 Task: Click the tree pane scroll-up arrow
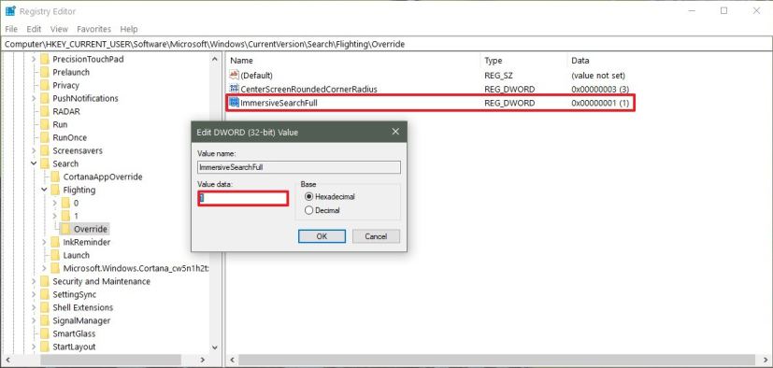click(214, 59)
